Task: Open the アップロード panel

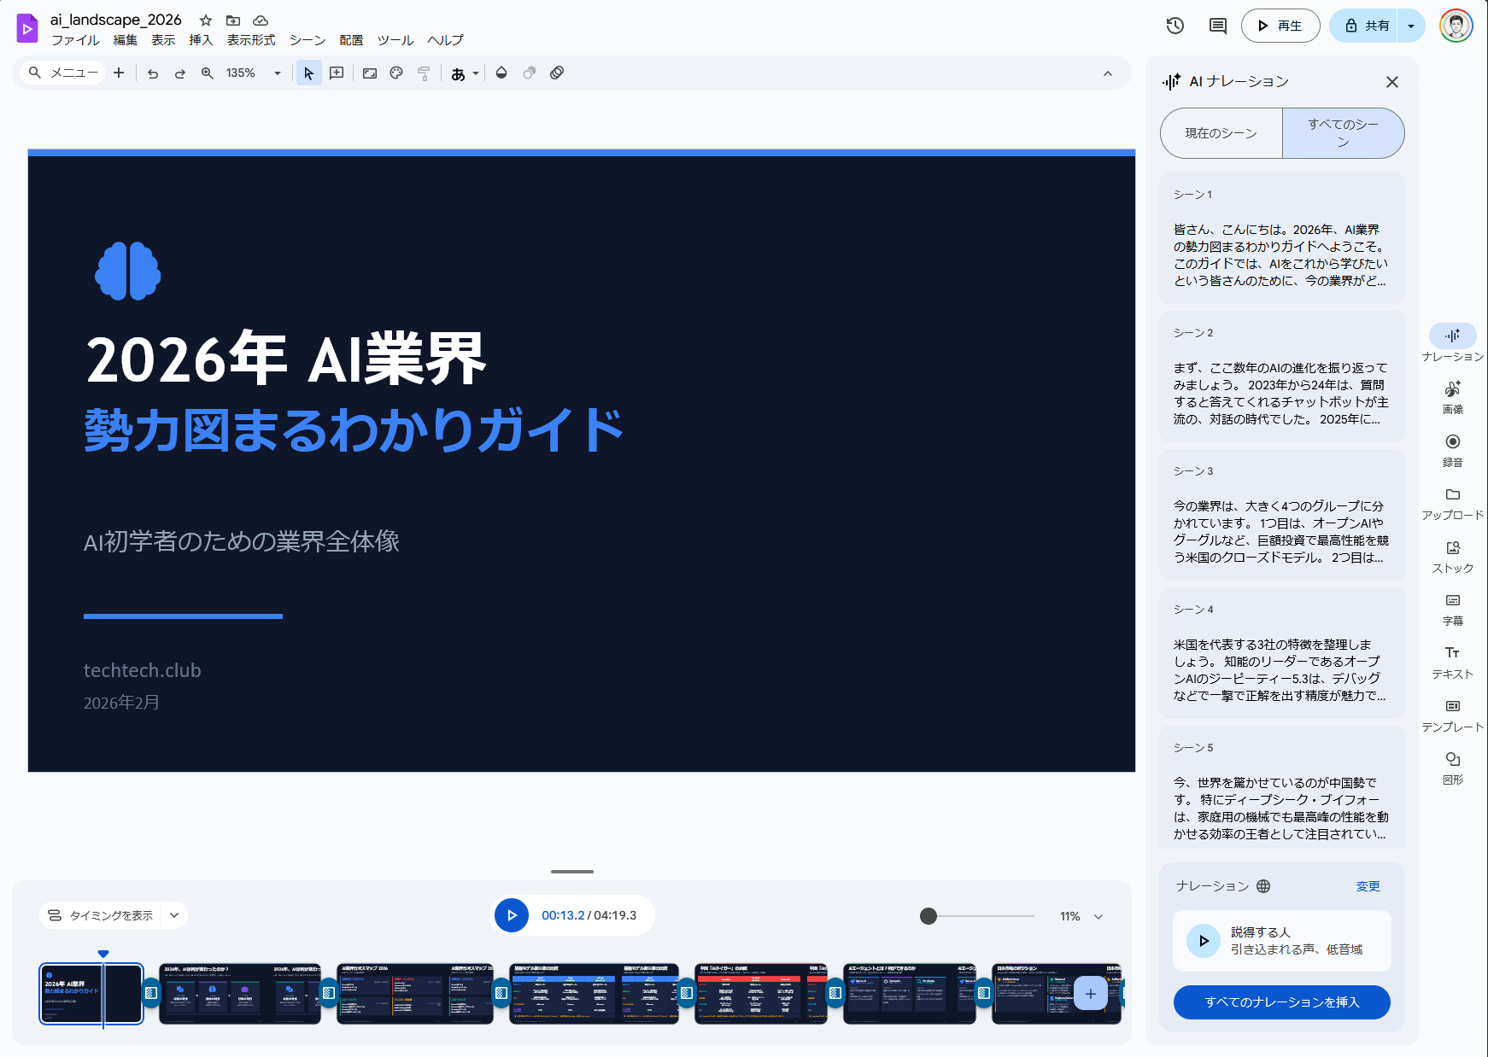Action: (x=1452, y=503)
